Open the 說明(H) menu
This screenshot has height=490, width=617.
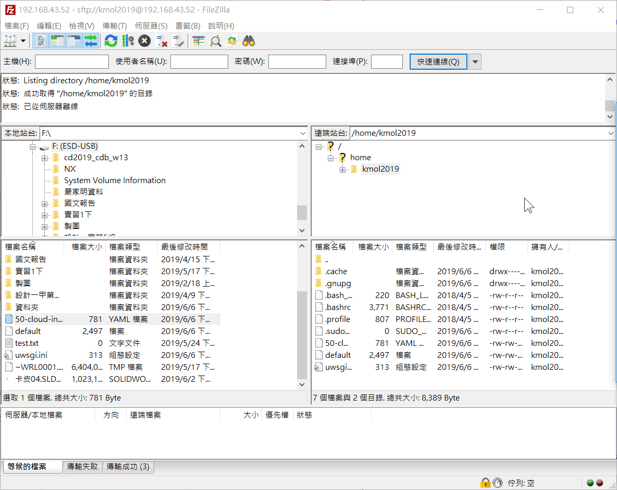221,26
